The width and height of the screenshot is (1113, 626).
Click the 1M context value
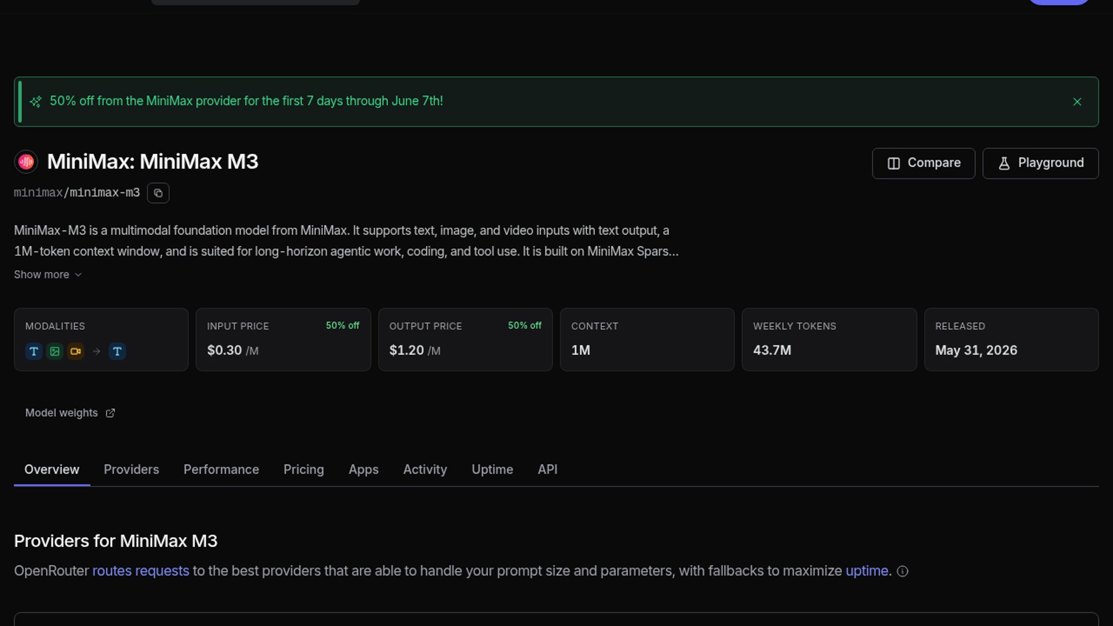pos(581,351)
